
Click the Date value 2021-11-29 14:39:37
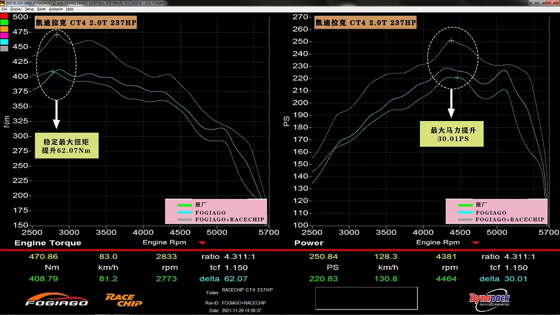pyautogui.click(x=241, y=311)
